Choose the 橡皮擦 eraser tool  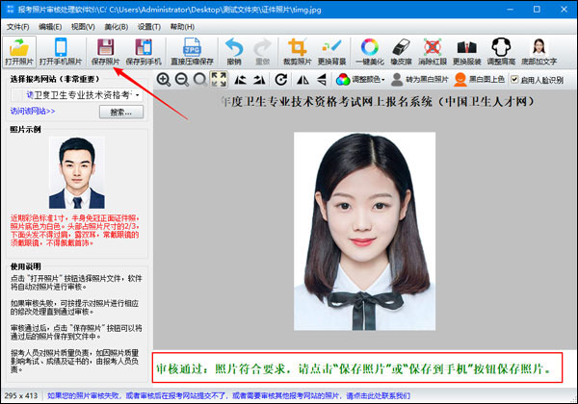405,50
